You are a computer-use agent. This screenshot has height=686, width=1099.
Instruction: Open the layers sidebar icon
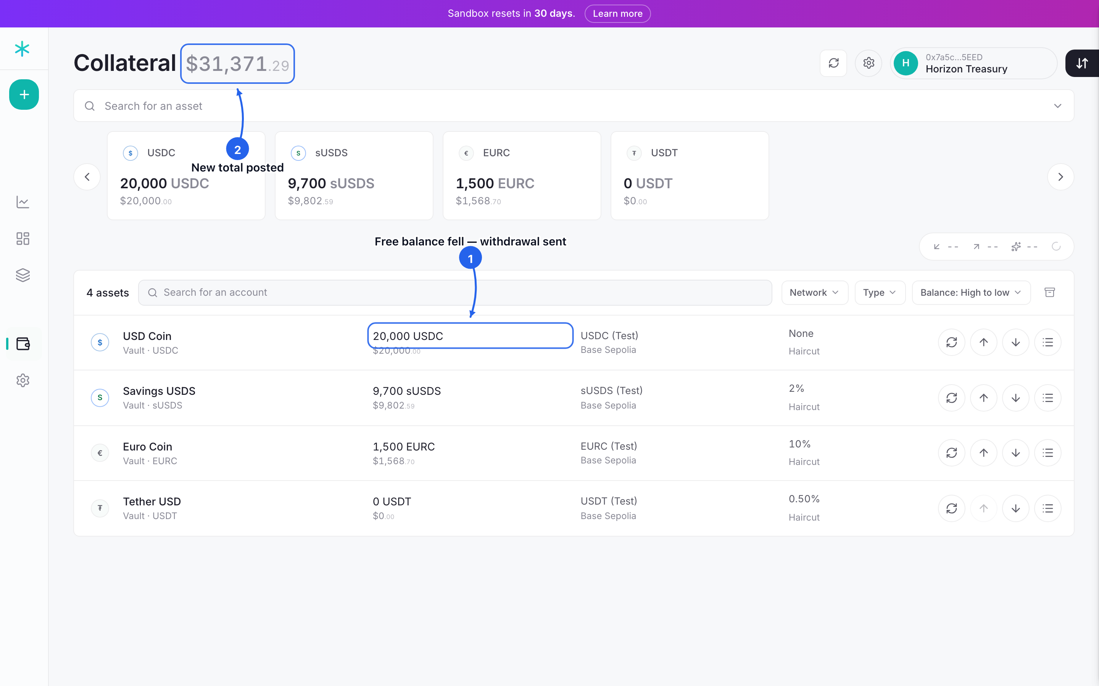click(x=23, y=275)
